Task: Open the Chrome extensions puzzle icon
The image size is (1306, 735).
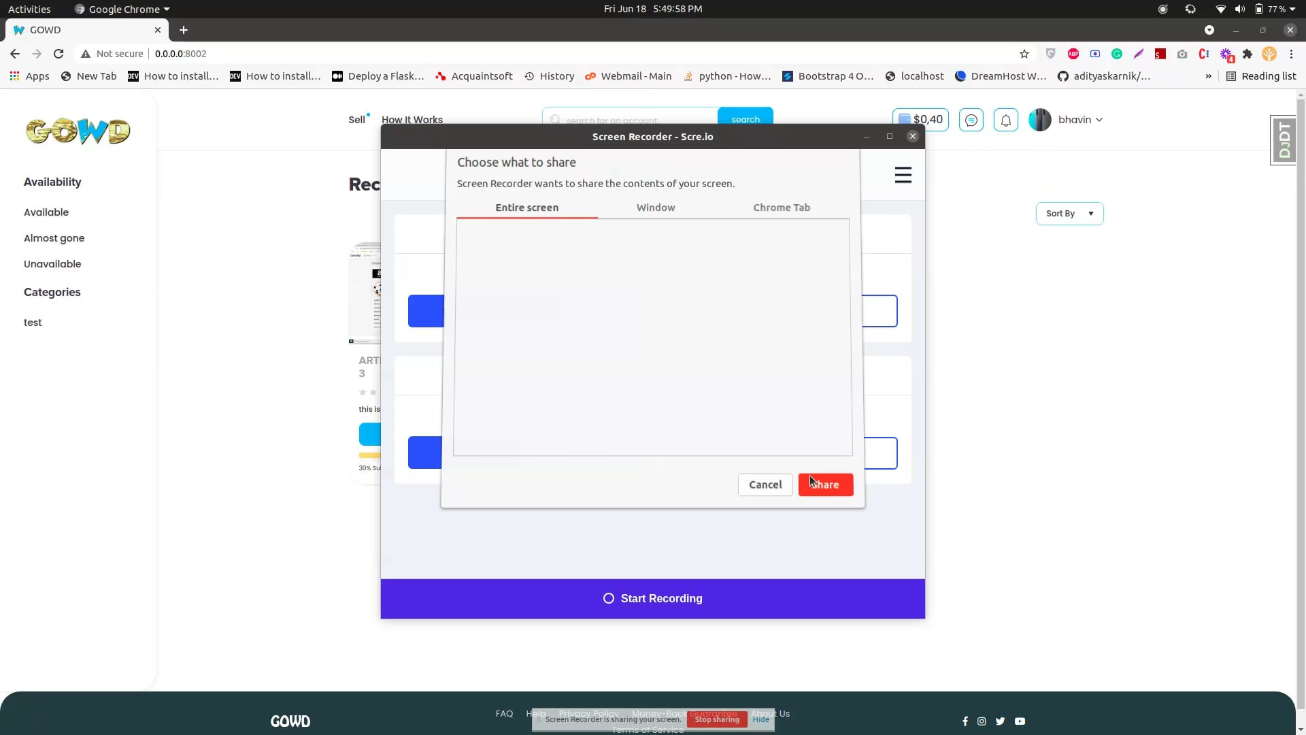Action: (1248, 54)
